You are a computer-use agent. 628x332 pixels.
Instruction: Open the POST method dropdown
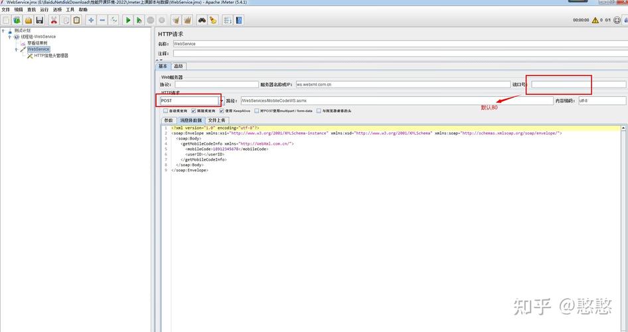point(222,101)
